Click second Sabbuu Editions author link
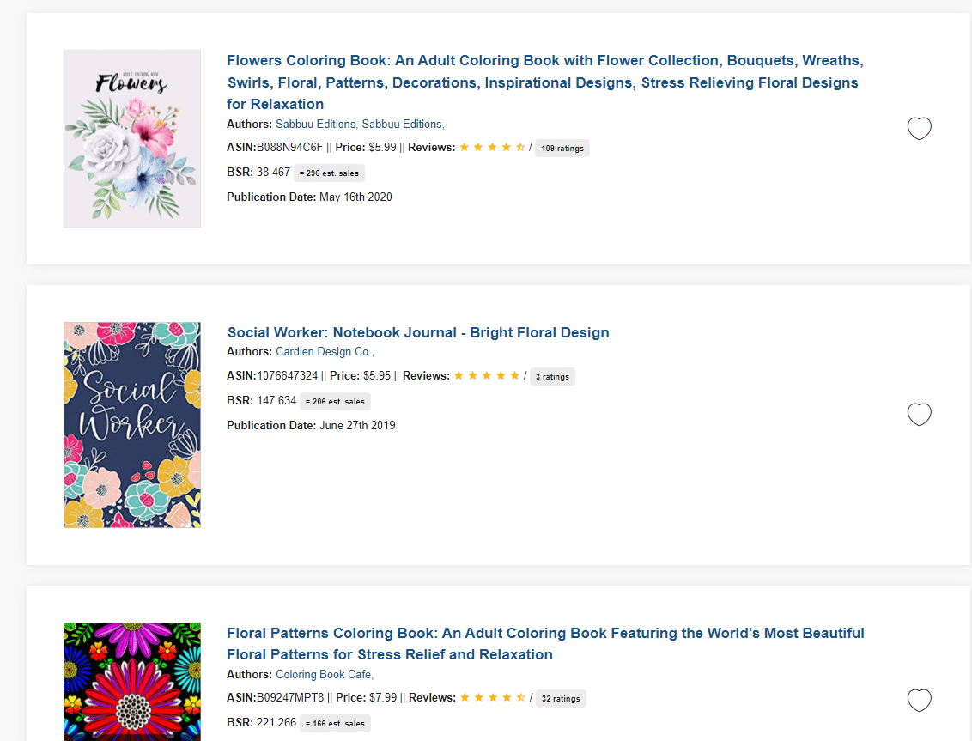Screen dimensions: 972x741 coord(403,124)
